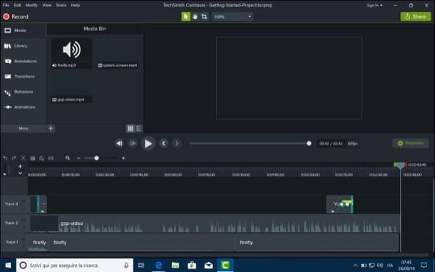Click the Split icon on timeline toolbar
435x272 pixels.
tap(51, 158)
